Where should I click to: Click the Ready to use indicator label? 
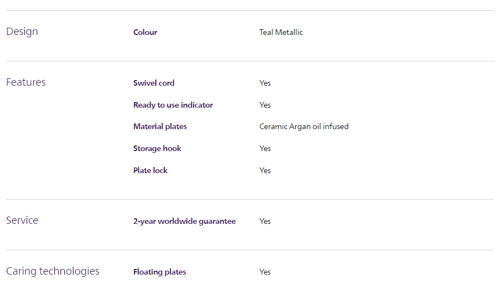173,105
